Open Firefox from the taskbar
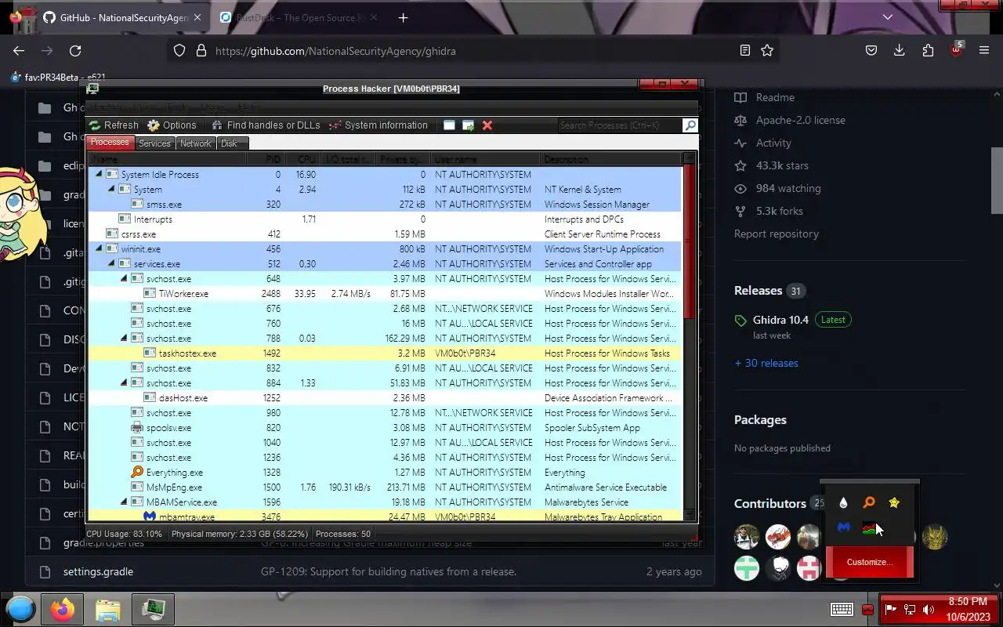The height and width of the screenshot is (627, 1003). pos(63,609)
